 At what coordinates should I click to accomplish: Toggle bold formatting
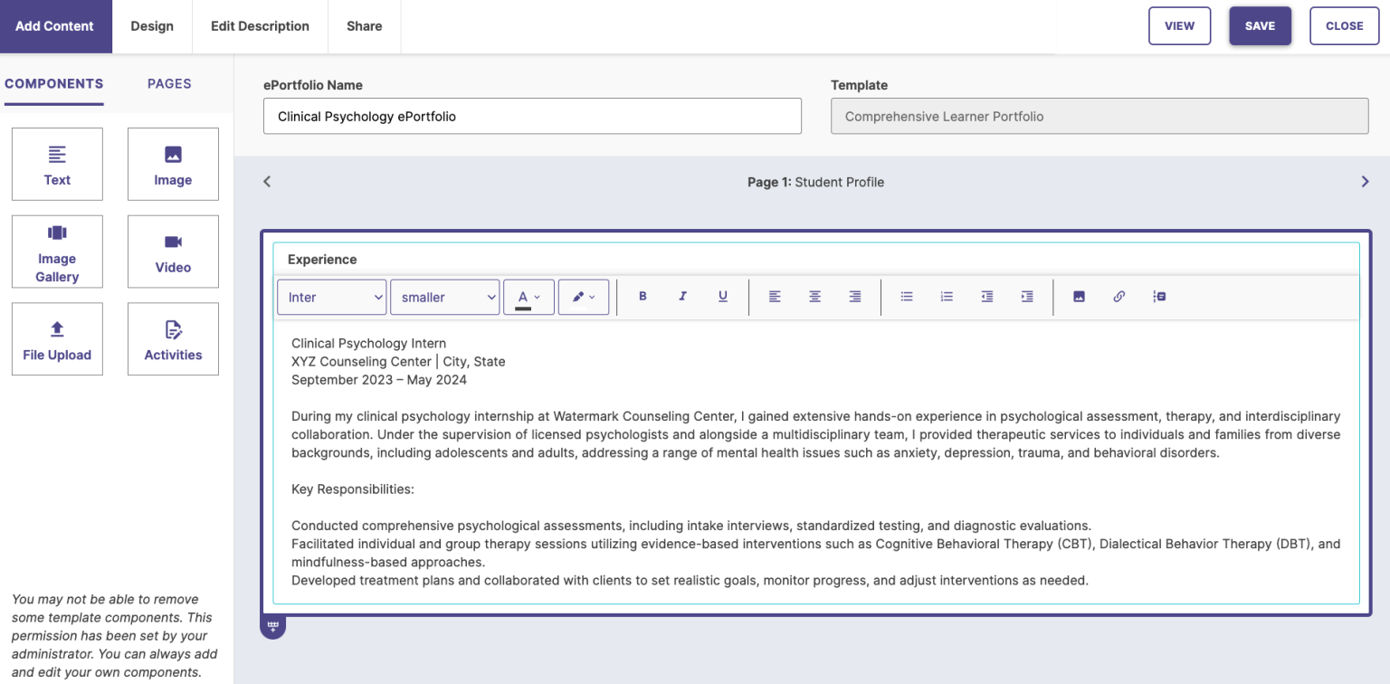tap(643, 296)
